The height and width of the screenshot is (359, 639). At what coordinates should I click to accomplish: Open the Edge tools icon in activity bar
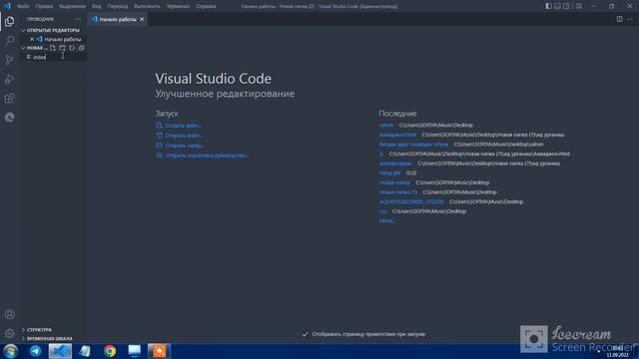pyautogui.click(x=9, y=118)
